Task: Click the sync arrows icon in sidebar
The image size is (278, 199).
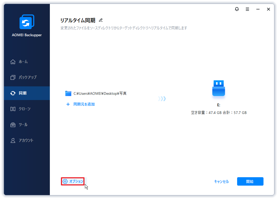Action: (13, 93)
